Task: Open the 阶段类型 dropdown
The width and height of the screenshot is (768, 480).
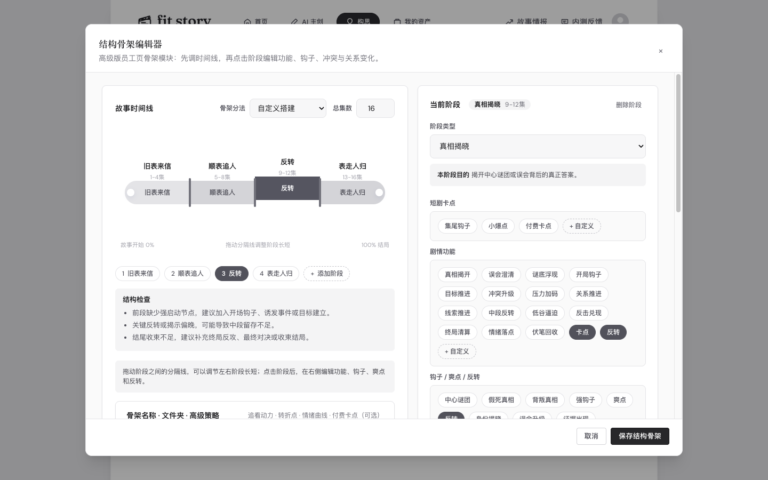Action: [538, 146]
